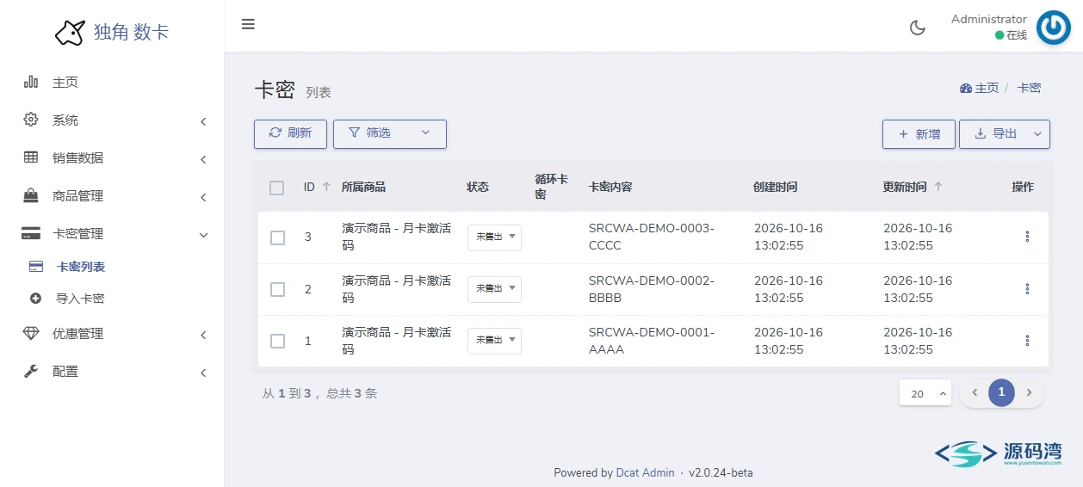This screenshot has width=1083, height=487.
Task: Click card content SRCWA-DEMO-0003-CCCC
Action: pyautogui.click(x=652, y=237)
